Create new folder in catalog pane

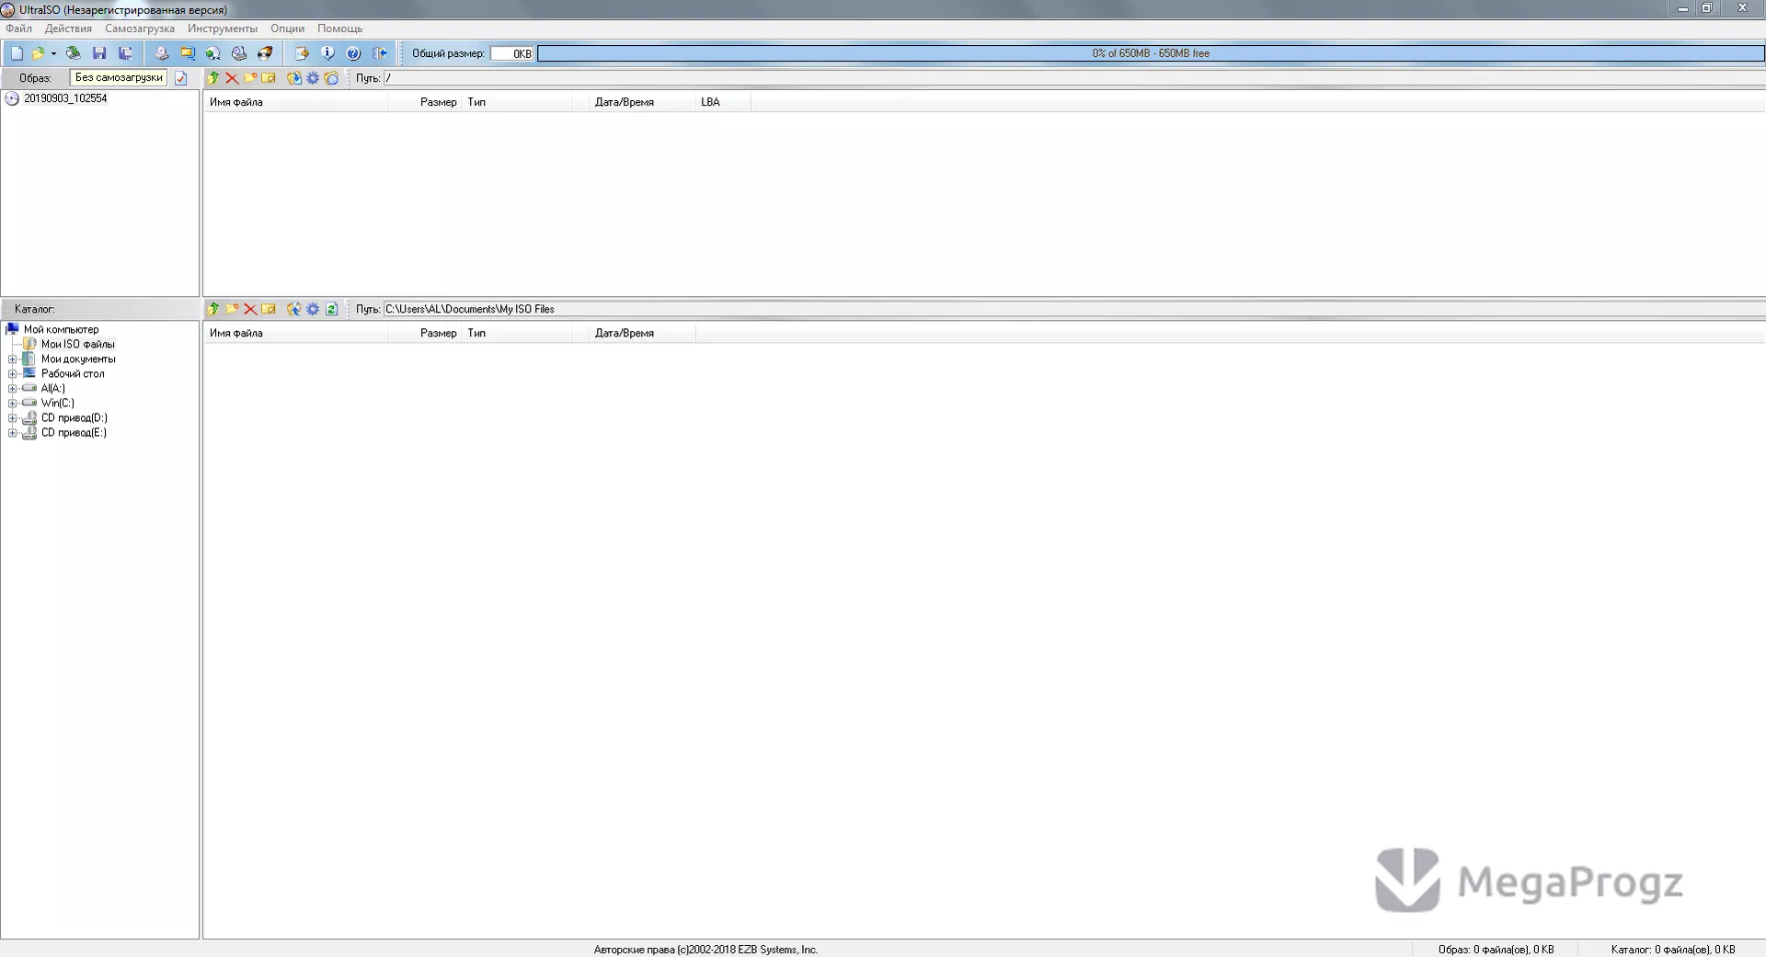point(232,309)
